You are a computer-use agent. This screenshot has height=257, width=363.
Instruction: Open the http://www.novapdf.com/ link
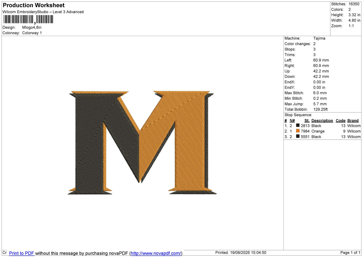point(156,253)
